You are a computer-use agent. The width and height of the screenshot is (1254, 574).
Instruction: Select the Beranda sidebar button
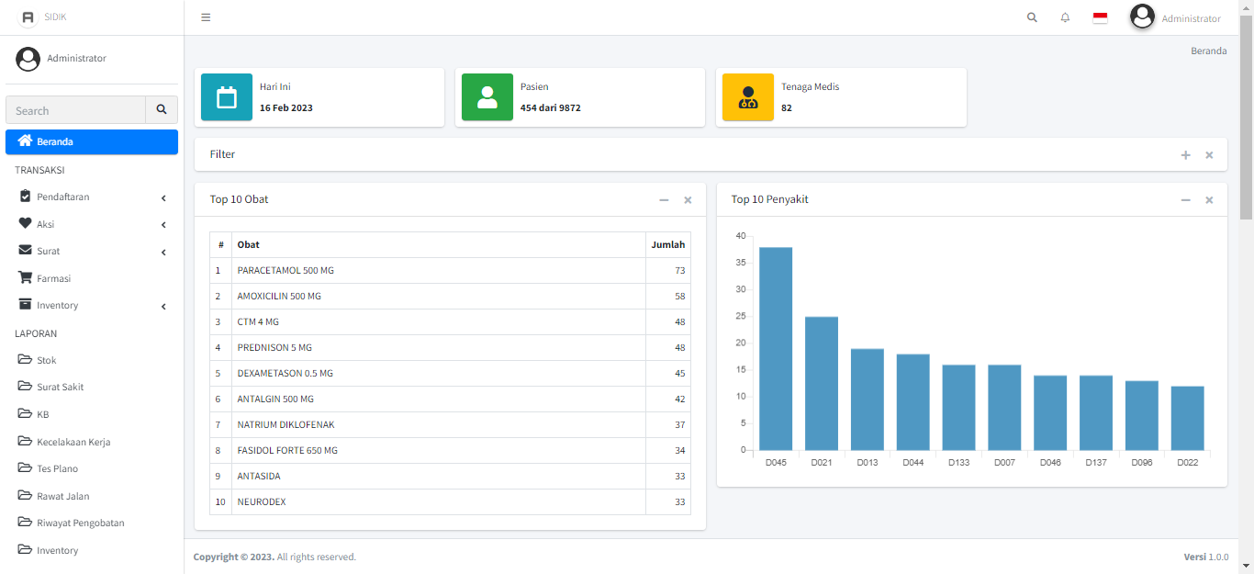click(92, 142)
